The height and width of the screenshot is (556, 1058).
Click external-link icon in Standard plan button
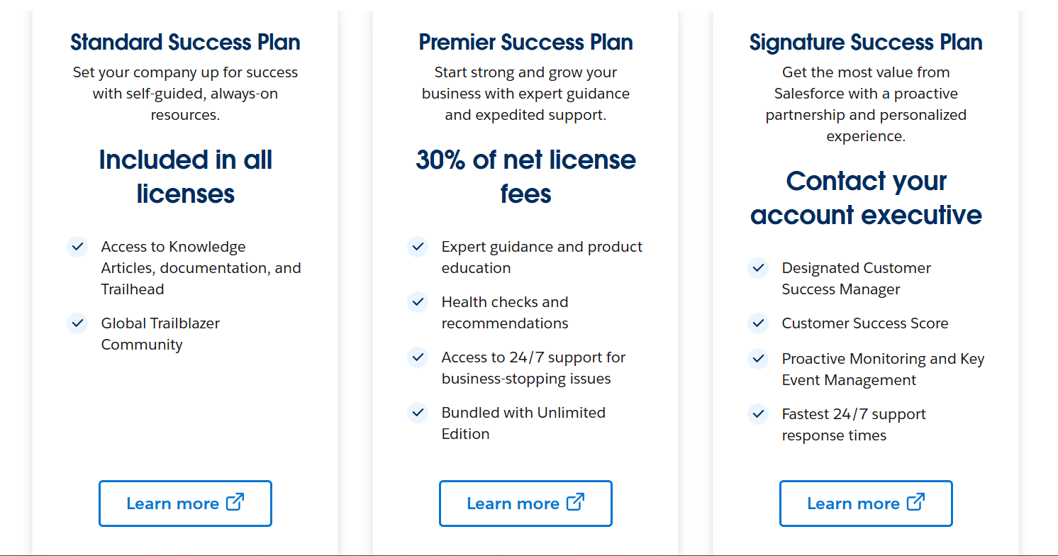(235, 502)
